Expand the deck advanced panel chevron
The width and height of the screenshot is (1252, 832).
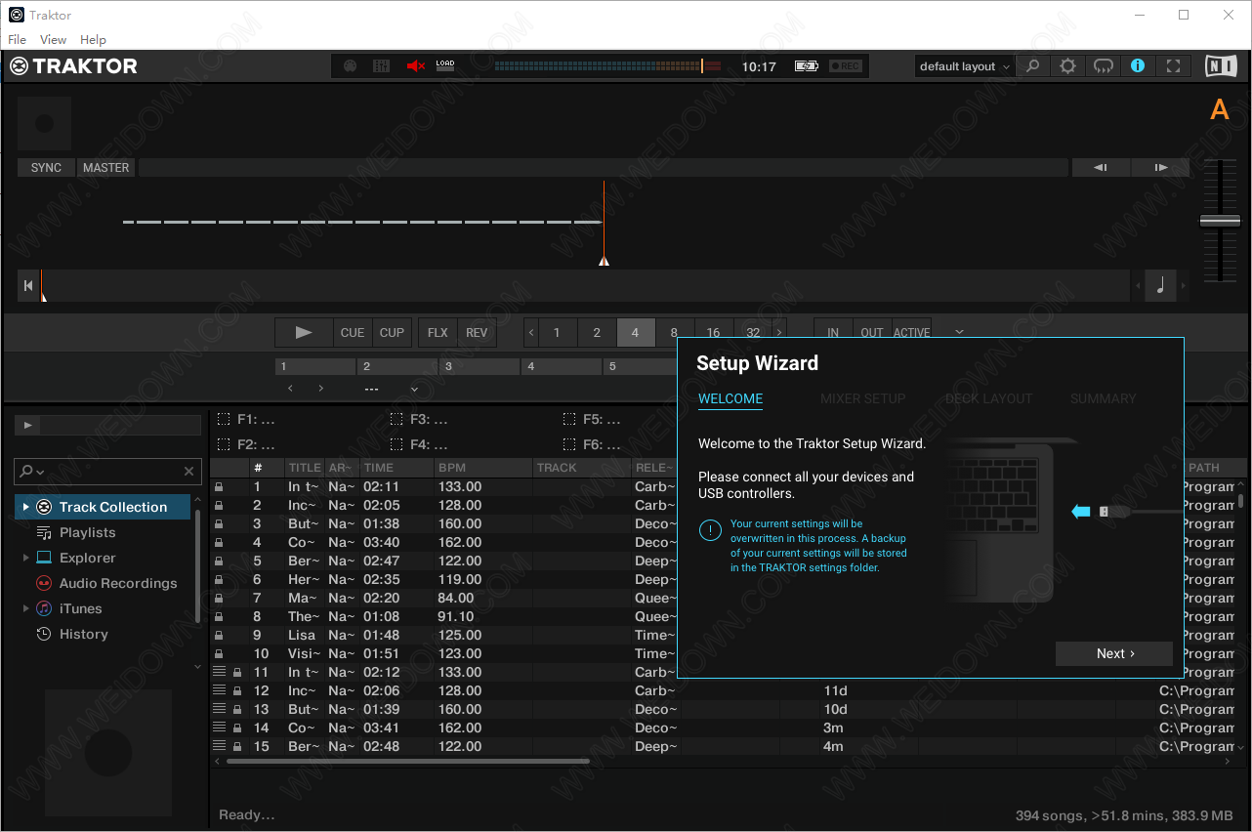point(959,332)
